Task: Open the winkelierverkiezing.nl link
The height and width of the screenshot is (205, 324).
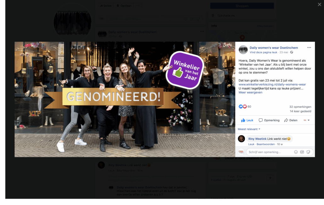Action: (272, 84)
